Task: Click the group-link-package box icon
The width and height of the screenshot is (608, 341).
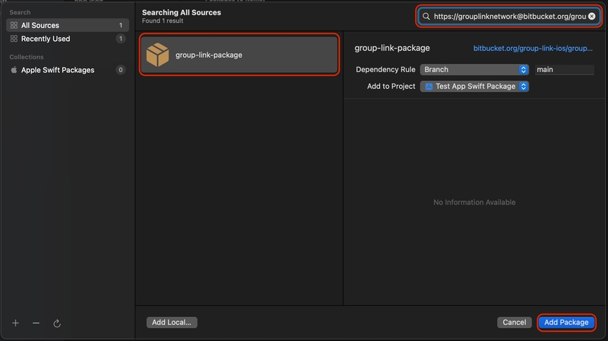Action: pyautogui.click(x=157, y=55)
